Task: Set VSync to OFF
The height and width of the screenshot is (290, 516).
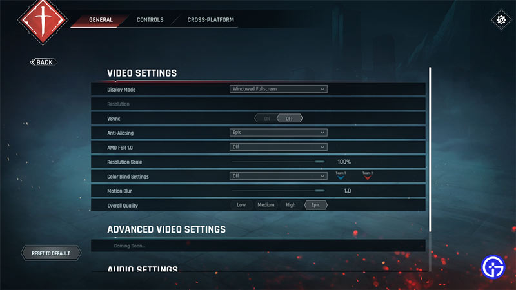Action: (290, 118)
